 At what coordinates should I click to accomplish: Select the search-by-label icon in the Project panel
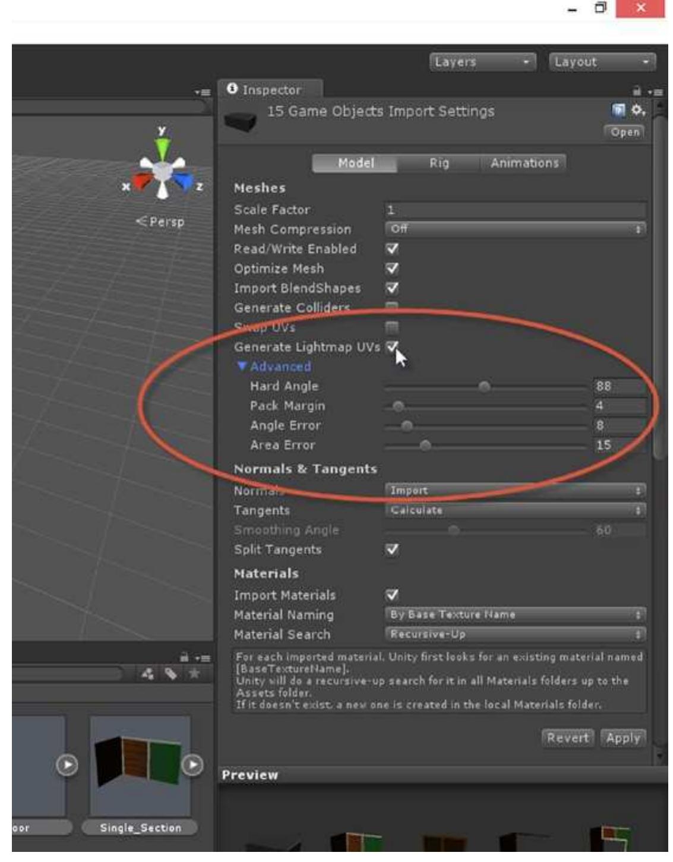(171, 674)
